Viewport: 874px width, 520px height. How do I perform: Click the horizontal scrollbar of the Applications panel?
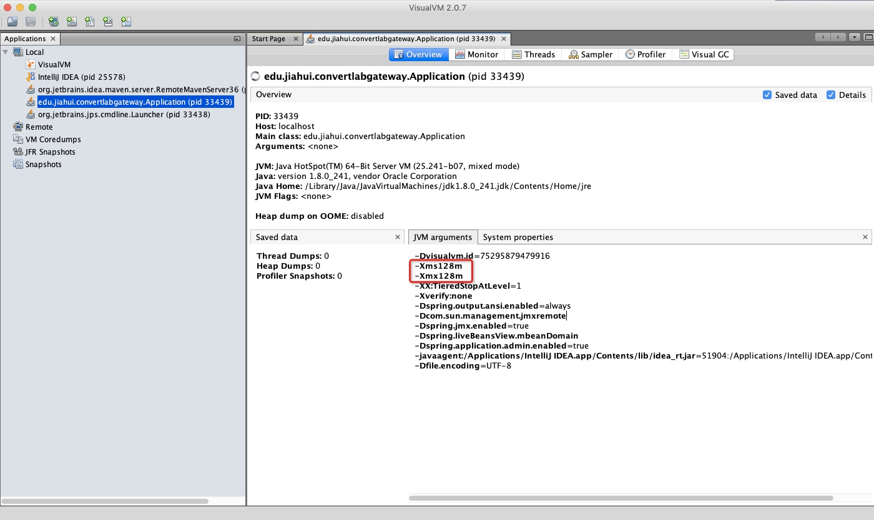105,501
